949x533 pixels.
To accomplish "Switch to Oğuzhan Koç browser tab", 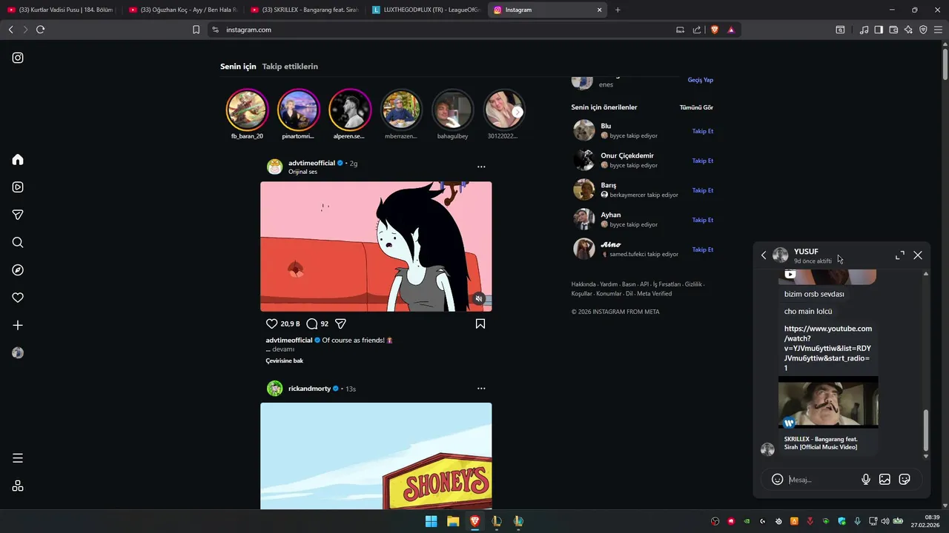I will [x=182, y=10].
